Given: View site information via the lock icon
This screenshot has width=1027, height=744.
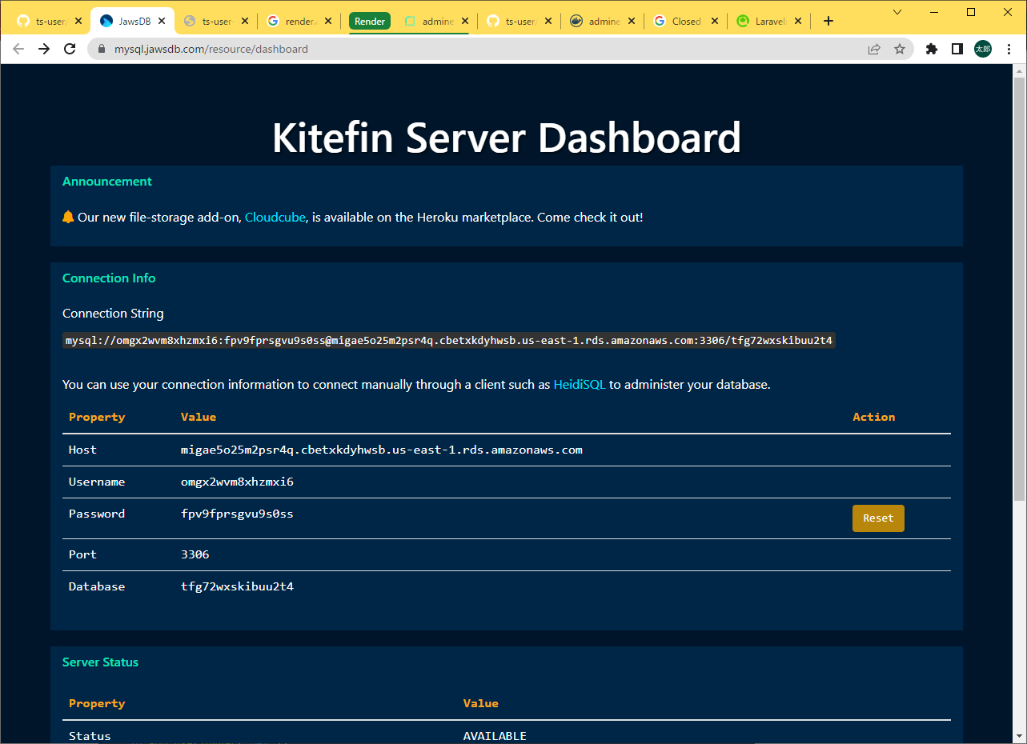Looking at the screenshot, I should pyautogui.click(x=102, y=49).
